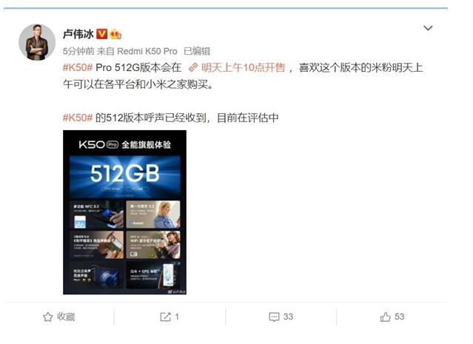Open 卢伟冰's profile avatar
This screenshot has height=344, width=473.
click(37, 42)
